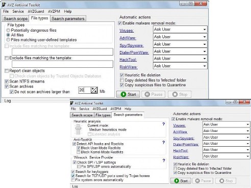The image size is (251, 188).
Task: Click the AVZ shield icon in top window title bar
Action: click(4, 5)
